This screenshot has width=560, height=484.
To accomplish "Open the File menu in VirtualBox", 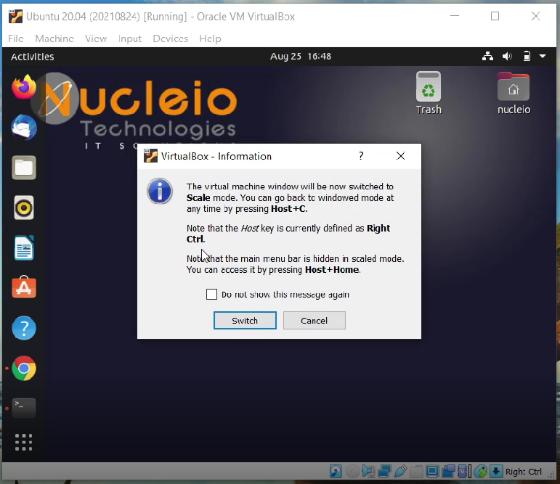I will (16, 38).
